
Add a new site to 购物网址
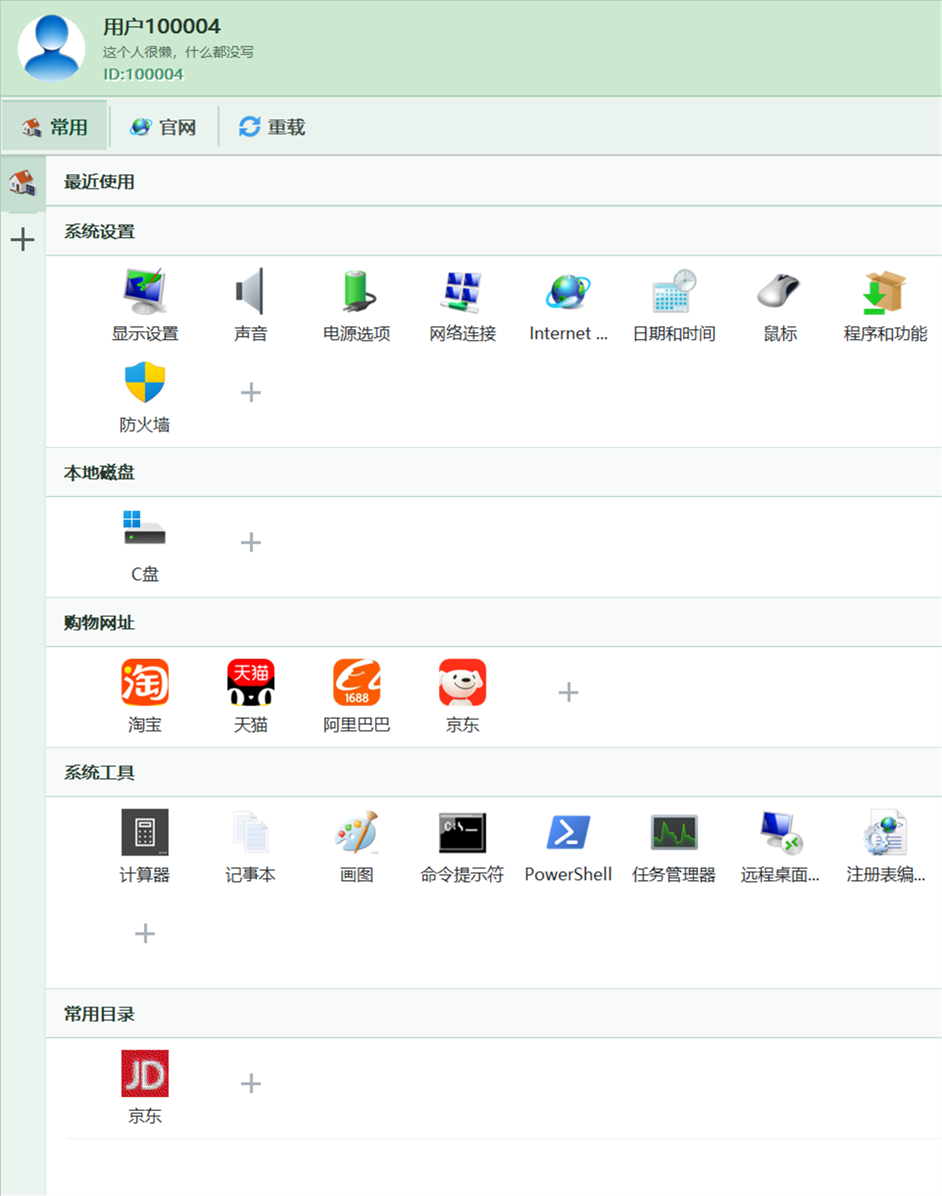tap(568, 692)
